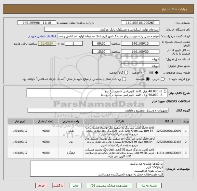Click response deadline date 1401/09/10 field
The height and width of the screenshot is (191, 197).
click(x=140, y=44)
